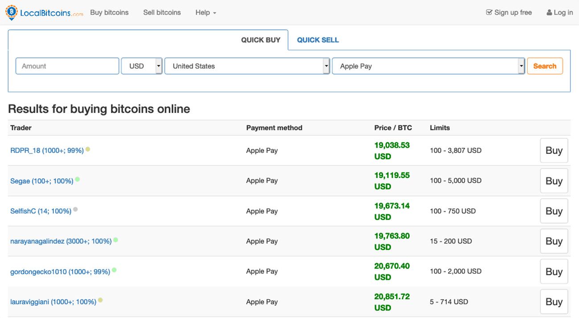
Task: Click the limits 15 - 200 USD
Action: pyautogui.click(x=451, y=241)
